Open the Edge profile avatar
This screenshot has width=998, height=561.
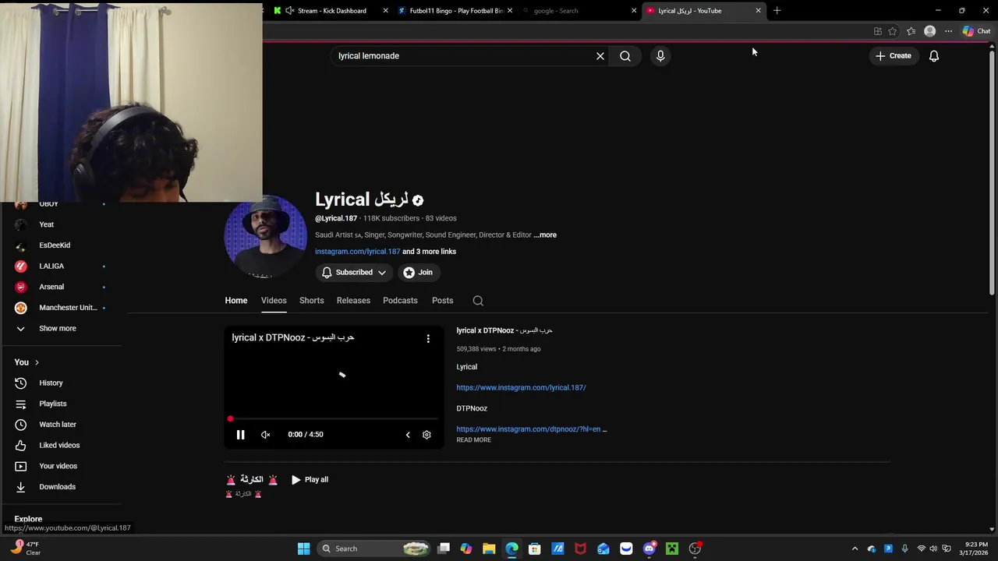(x=929, y=31)
